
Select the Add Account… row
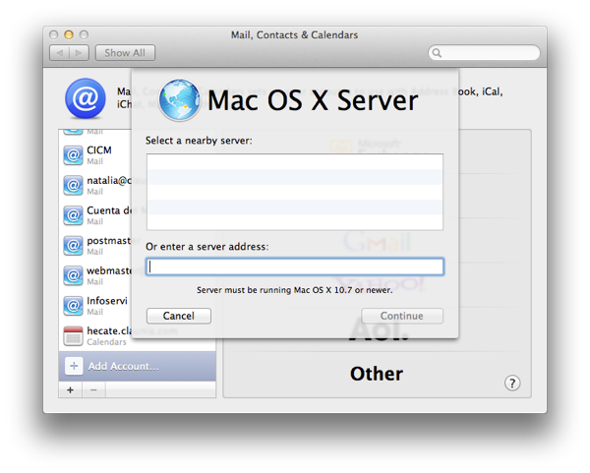138,366
